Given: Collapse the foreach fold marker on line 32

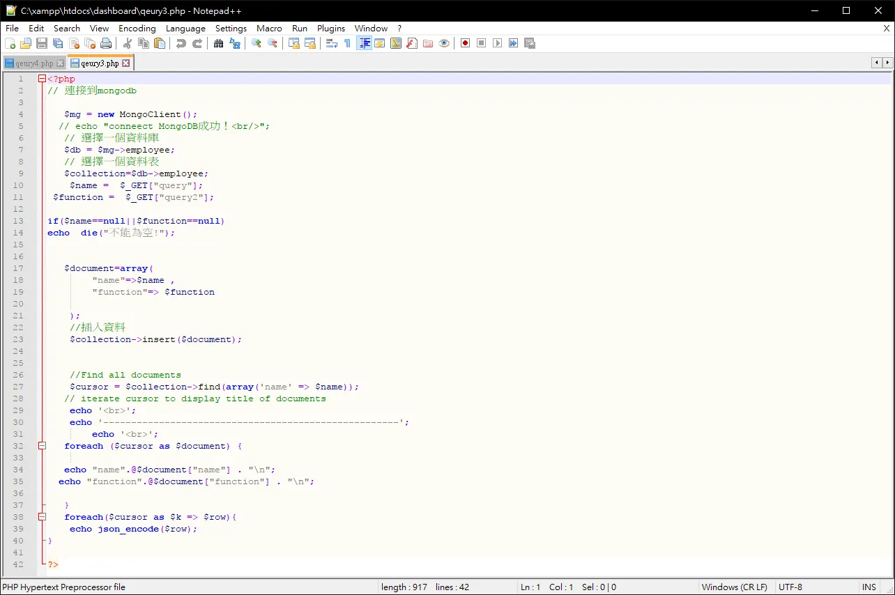Looking at the screenshot, I should click(x=42, y=446).
